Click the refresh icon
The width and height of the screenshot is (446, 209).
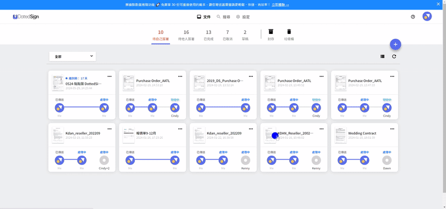point(394,57)
